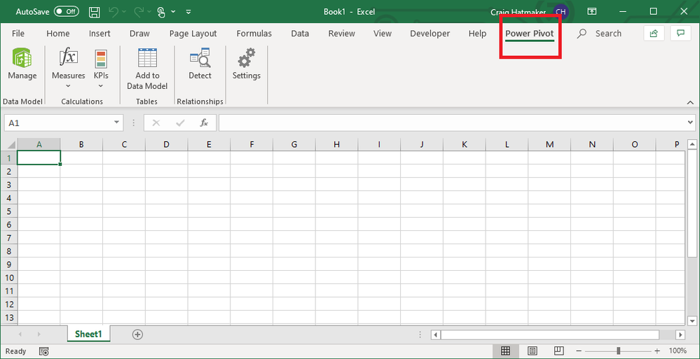Click vertical scrollbar down arrow
This screenshot has width=700, height=359.
[692, 321]
